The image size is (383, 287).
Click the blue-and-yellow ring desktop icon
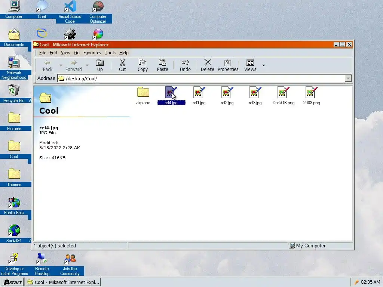[x=42, y=33]
